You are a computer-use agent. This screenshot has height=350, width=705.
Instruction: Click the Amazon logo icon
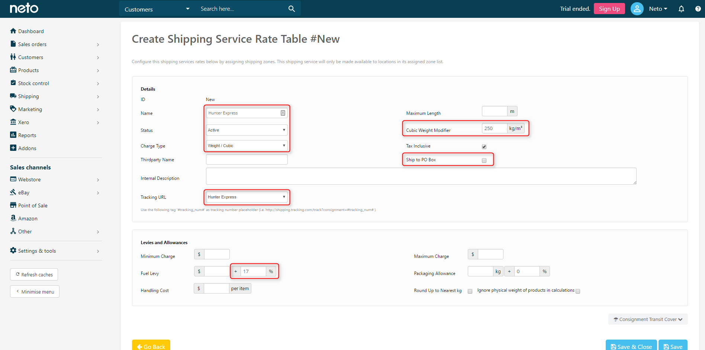coord(13,218)
